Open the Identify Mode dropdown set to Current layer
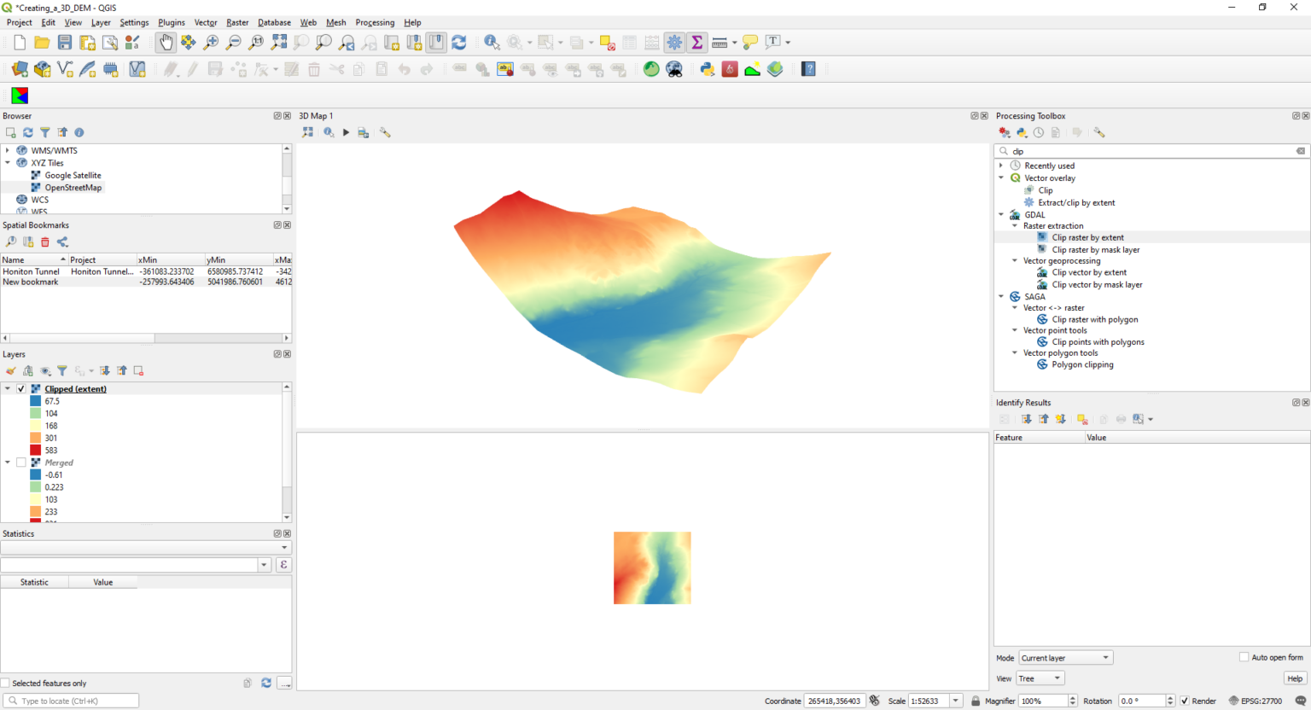Screen dimensions: 1311x710 (x=1065, y=658)
